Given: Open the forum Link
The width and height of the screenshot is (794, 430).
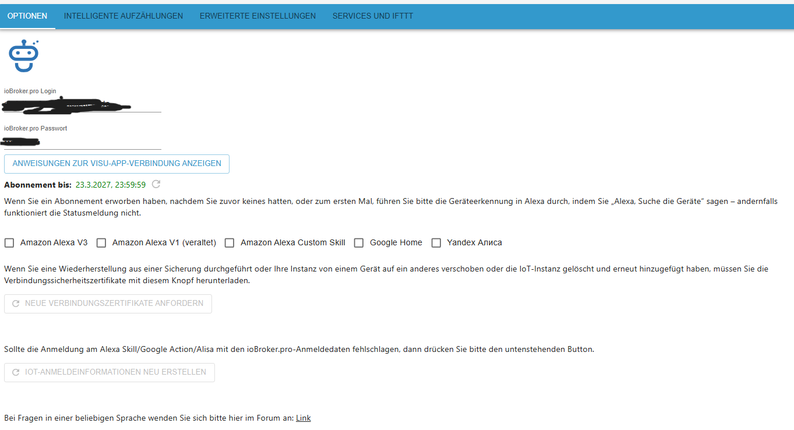Looking at the screenshot, I should [304, 418].
